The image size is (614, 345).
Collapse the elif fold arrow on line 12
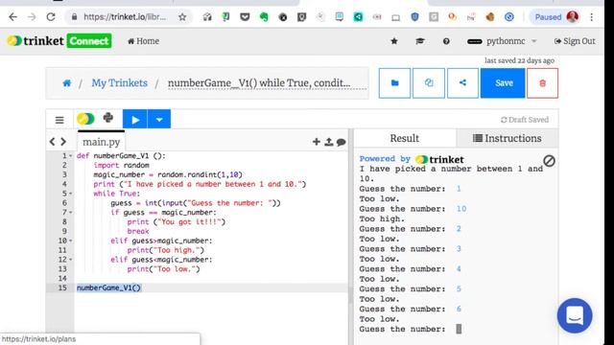click(x=71, y=260)
